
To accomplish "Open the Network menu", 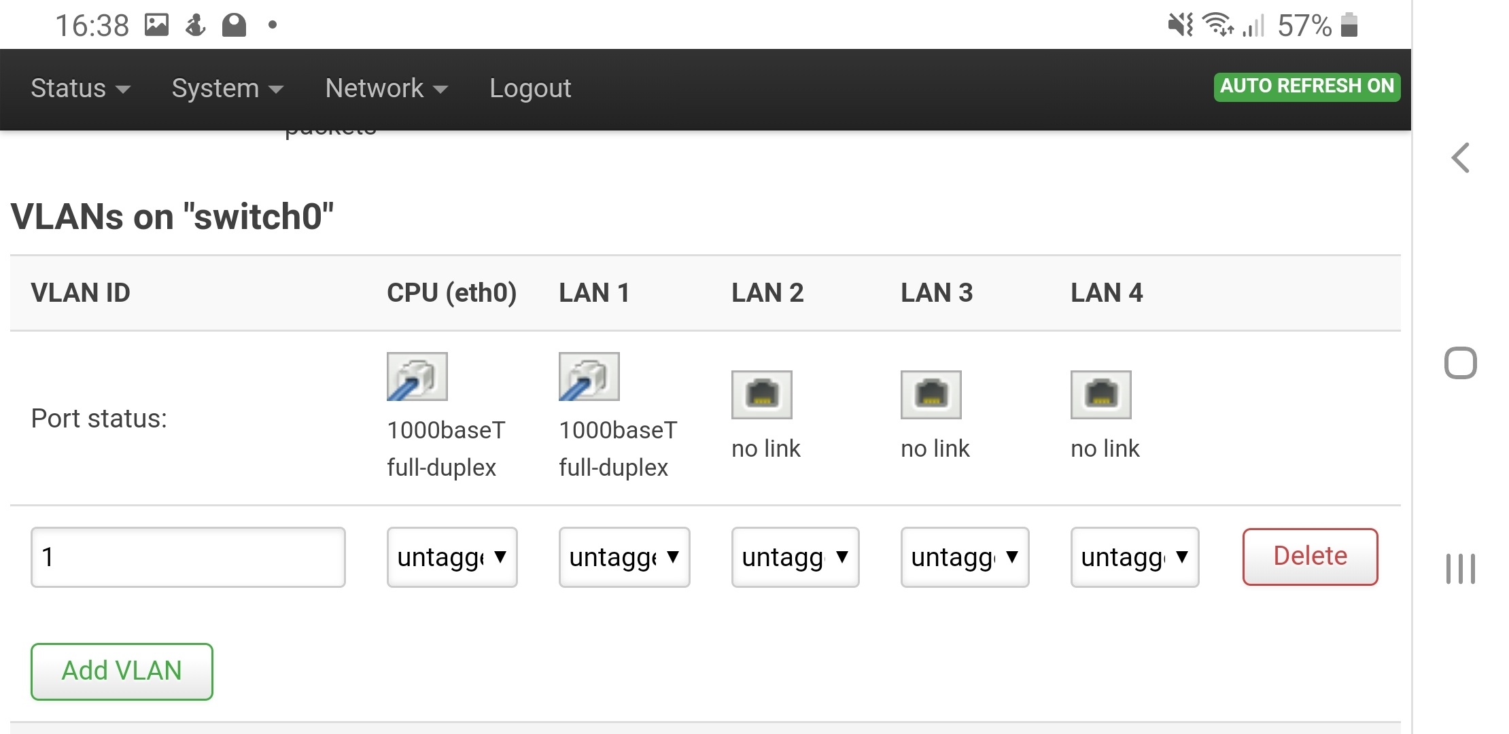I will [386, 88].
